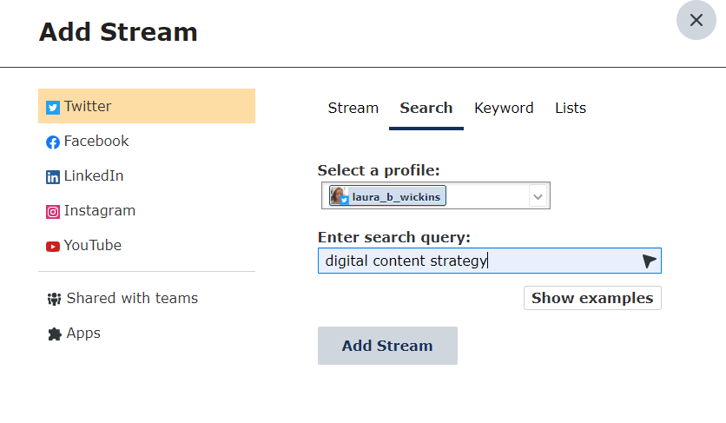Image resolution: width=726 pixels, height=423 pixels.
Task: Click the LinkedIn logo icon
Action: tap(53, 177)
